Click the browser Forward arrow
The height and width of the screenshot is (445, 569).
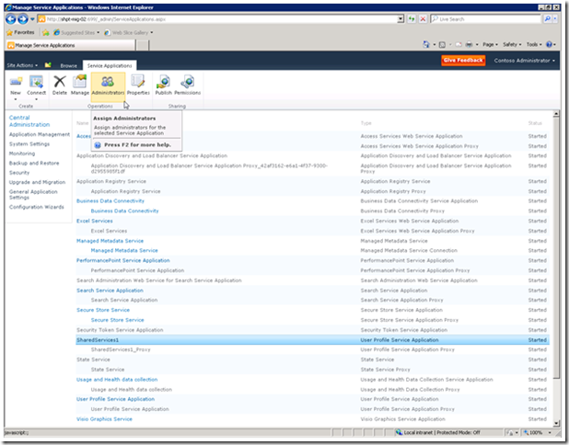(23, 18)
